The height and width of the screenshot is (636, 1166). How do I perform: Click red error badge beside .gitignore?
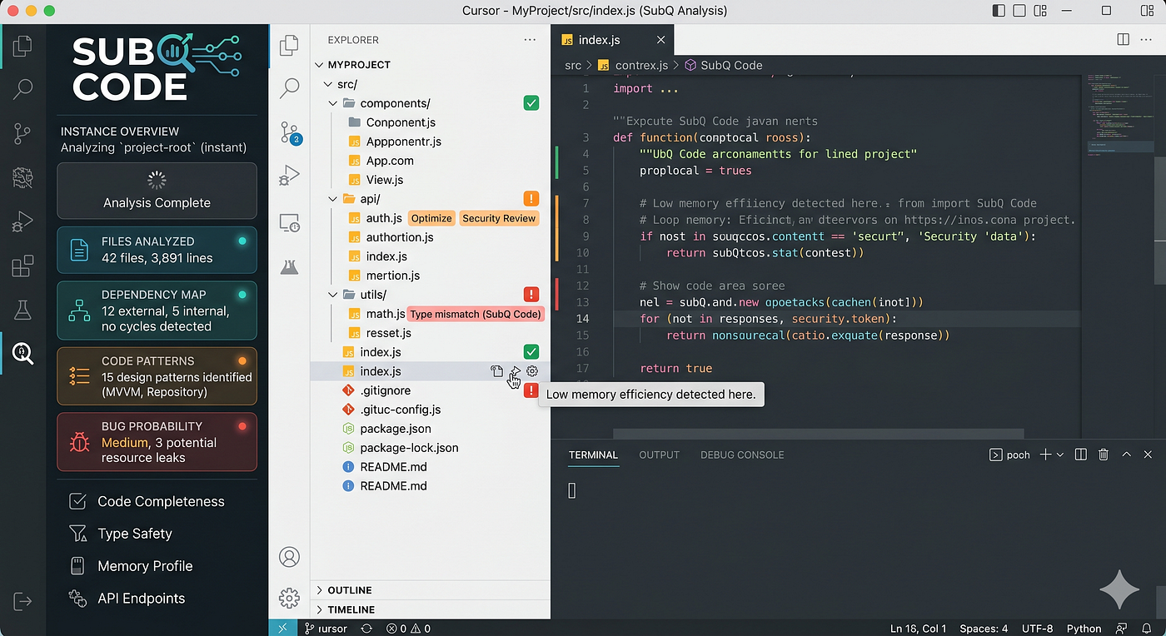click(531, 390)
